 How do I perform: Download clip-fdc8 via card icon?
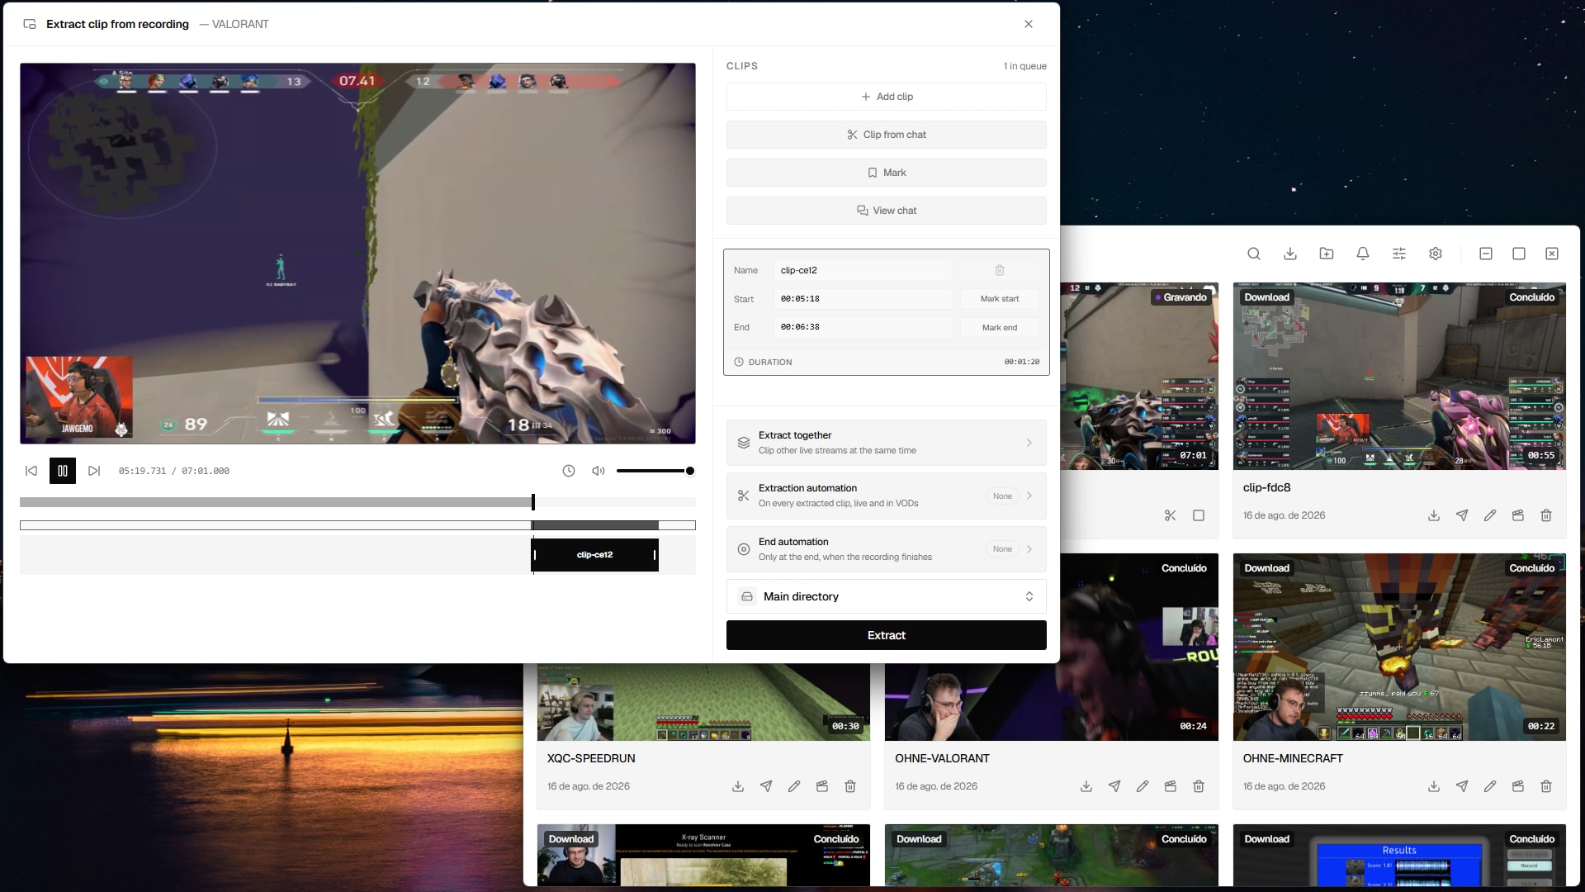click(x=1434, y=515)
